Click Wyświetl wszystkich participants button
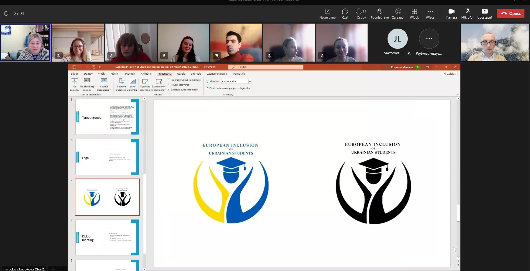This screenshot has height=271, width=530. pos(429,42)
